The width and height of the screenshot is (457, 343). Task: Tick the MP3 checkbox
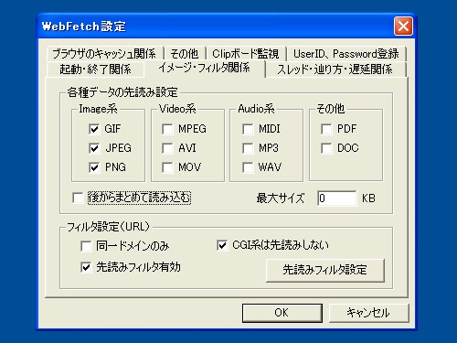click(x=248, y=148)
